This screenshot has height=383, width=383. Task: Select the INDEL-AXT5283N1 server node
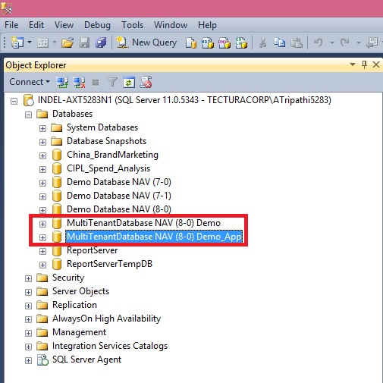coord(184,100)
